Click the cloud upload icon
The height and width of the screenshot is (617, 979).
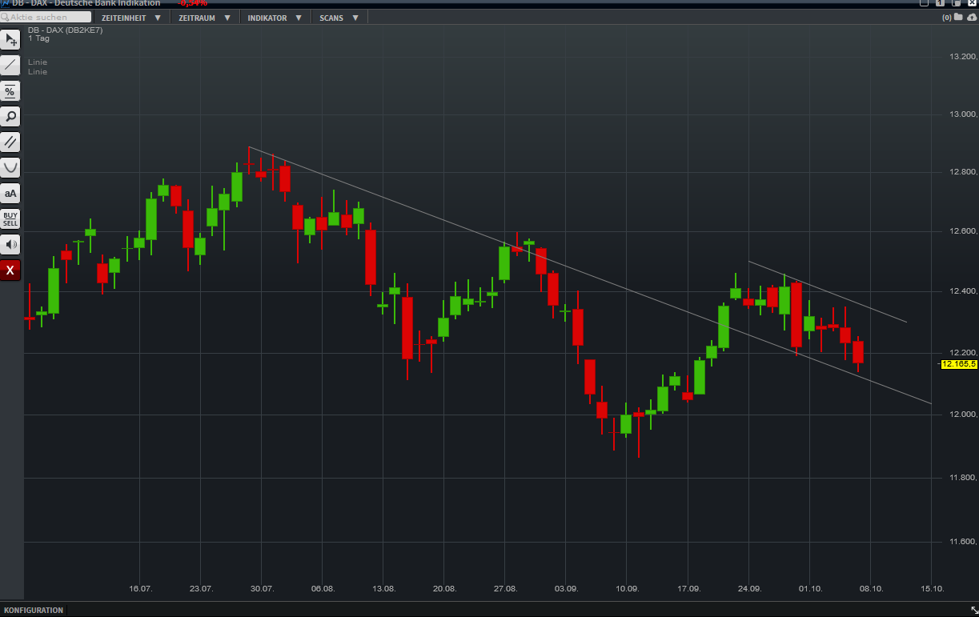click(973, 17)
